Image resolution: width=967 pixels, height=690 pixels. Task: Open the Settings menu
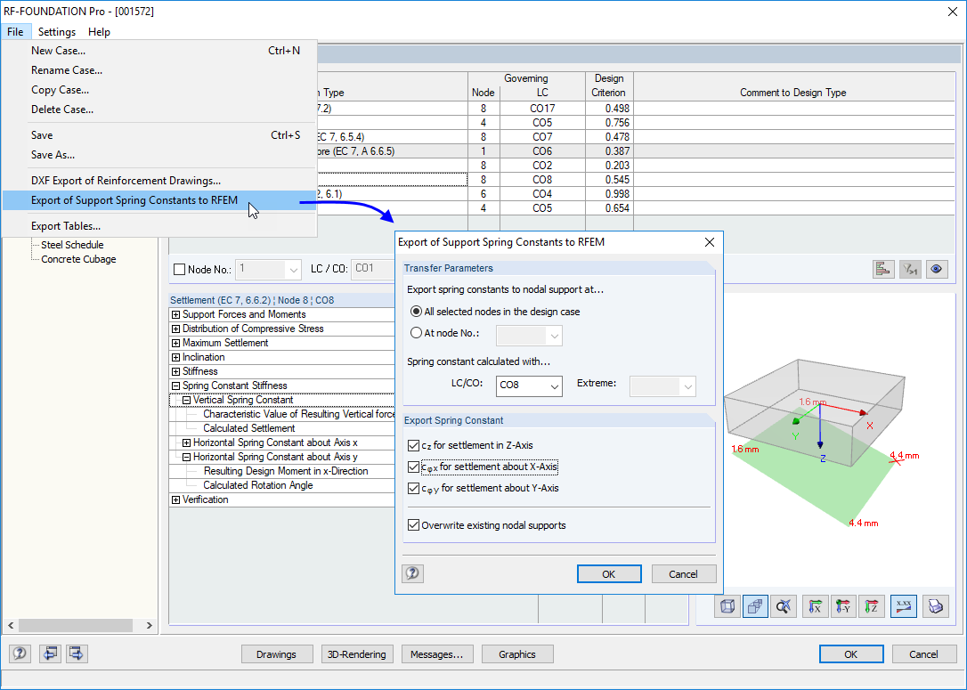(x=56, y=31)
